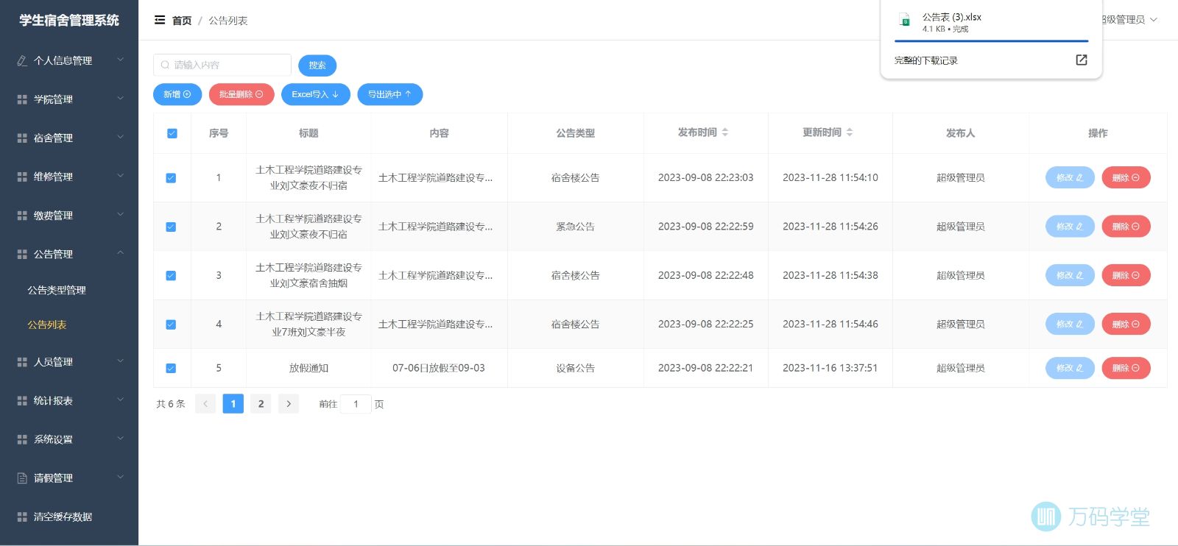Click the xlsx file icon in downloads popup
The height and width of the screenshot is (546, 1178).
click(905, 21)
